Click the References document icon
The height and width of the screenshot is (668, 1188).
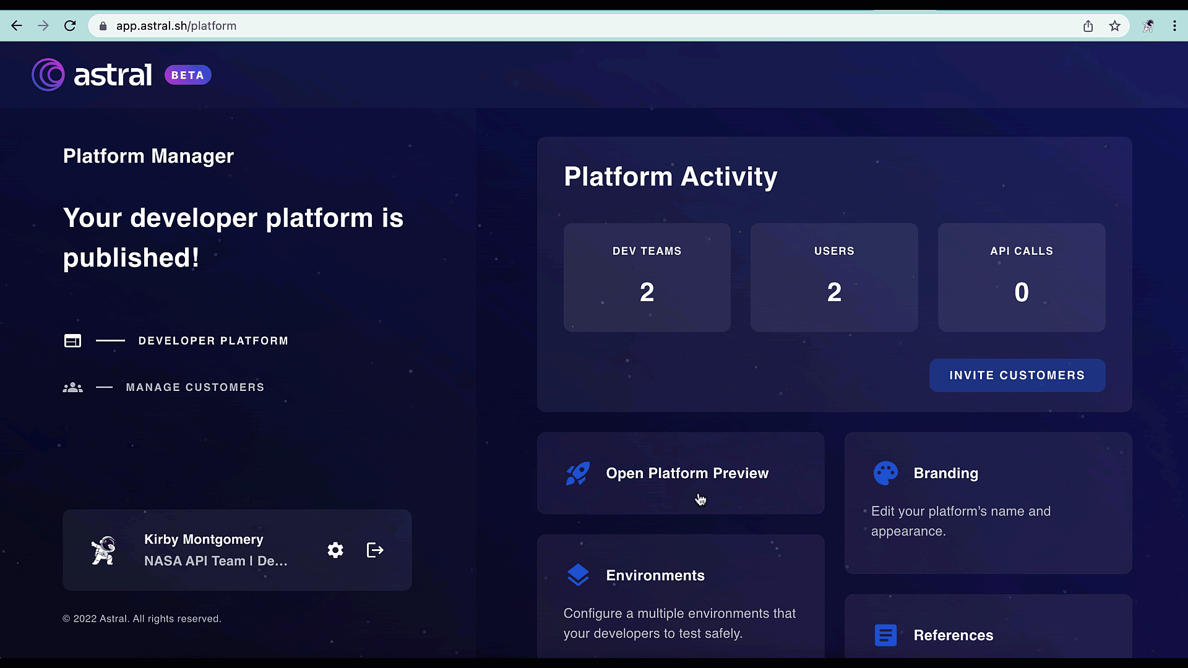click(x=885, y=635)
